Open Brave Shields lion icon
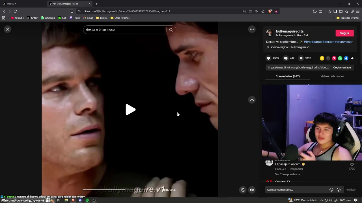The width and height of the screenshot is (362, 203). pos(270,11)
